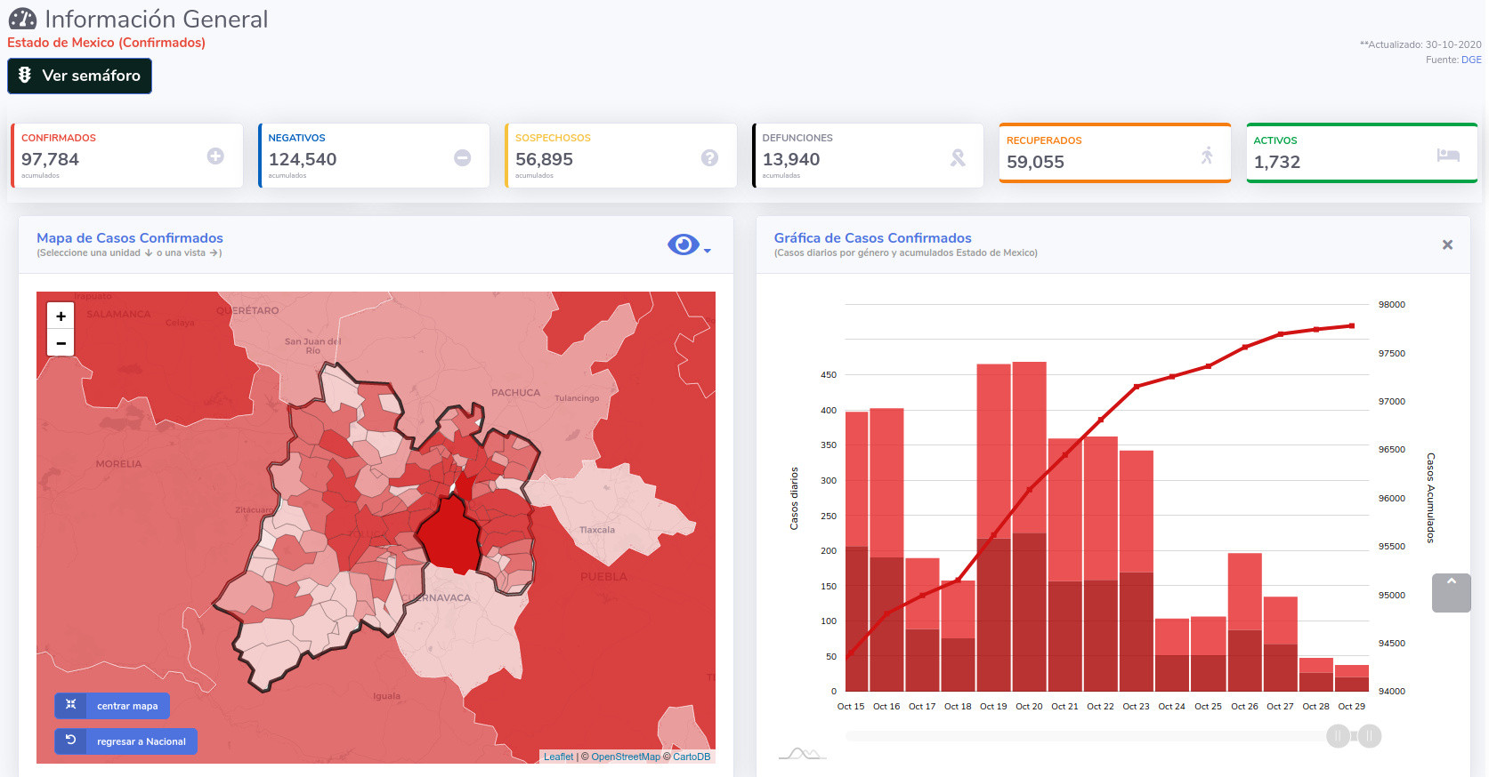Select the Activos 1,732 card
This screenshot has width=1489, height=777.
(x=1362, y=153)
